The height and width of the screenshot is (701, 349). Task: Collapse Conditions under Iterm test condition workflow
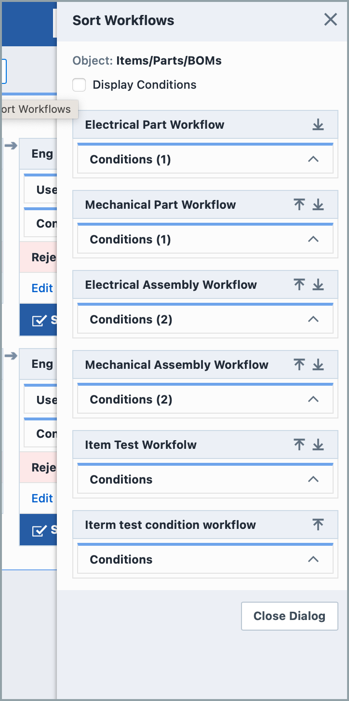[313, 559]
